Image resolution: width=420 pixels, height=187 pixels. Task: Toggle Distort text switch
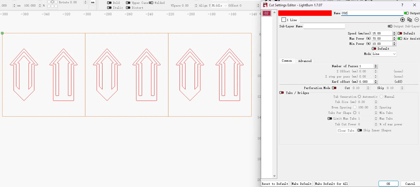128,8
